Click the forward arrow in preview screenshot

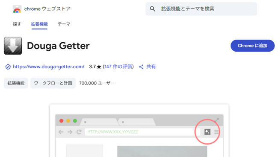click(x=70, y=132)
